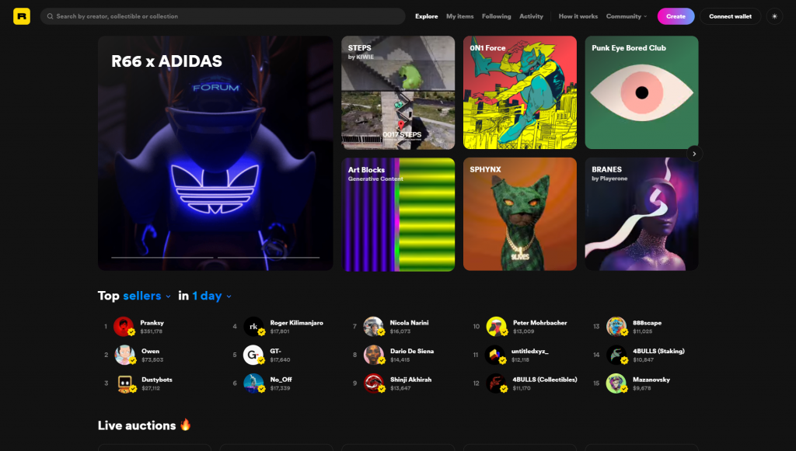The image size is (796, 451).
Task: Click Nicola Narini seller name
Action: (x=409, y=323)
